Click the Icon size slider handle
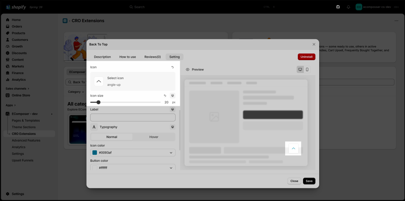The height and width of the screenshot is (201, 405). [98, 102]
